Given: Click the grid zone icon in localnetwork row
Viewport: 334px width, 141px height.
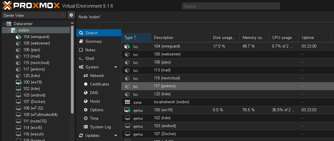Looking at the screenshot, I should pyautogui.click(x=127, y=102).
